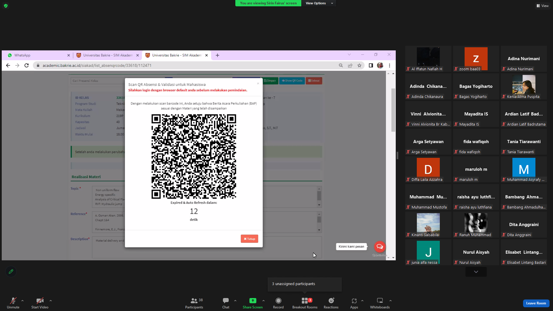Open the Reactions menu
The height and width of the screenshot is (311, 553).
[x=331, y=303]
